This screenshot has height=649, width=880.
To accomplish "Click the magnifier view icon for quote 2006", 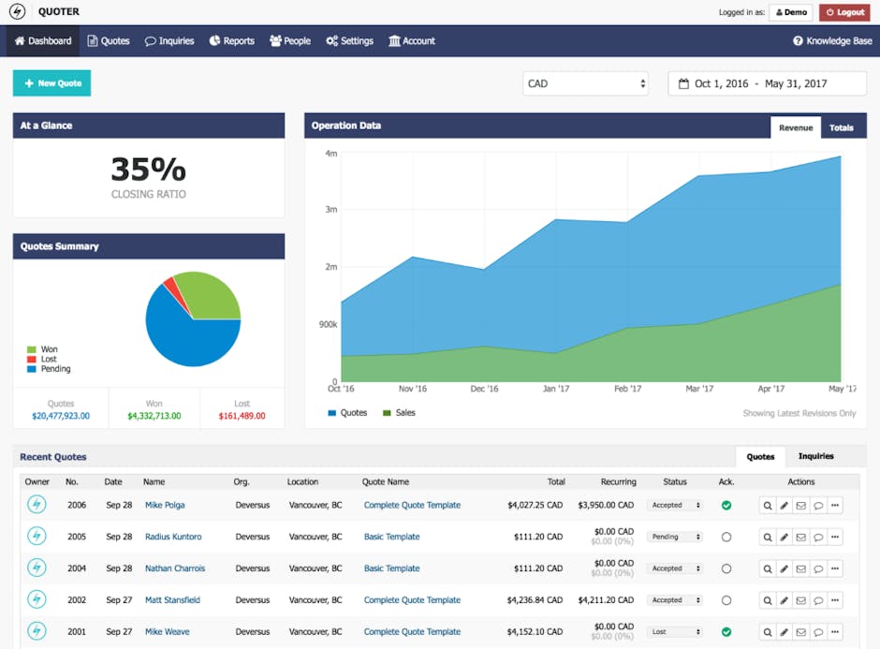I will (768, 506).
